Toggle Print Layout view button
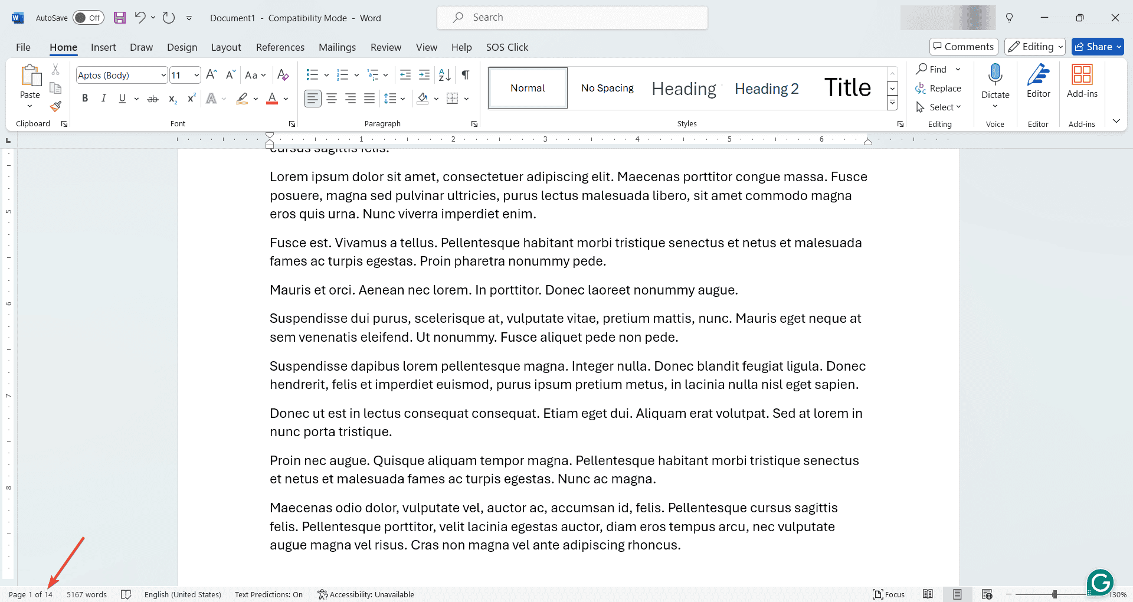1133x602 pixels. (957, 594)
